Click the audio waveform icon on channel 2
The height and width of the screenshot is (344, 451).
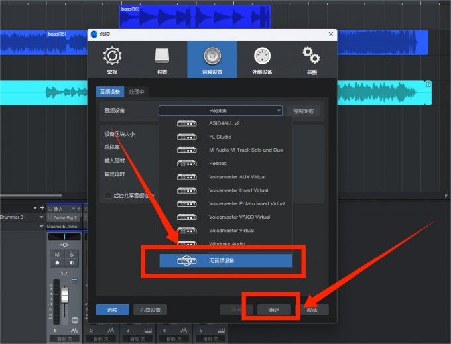click(x=111, y=330)
